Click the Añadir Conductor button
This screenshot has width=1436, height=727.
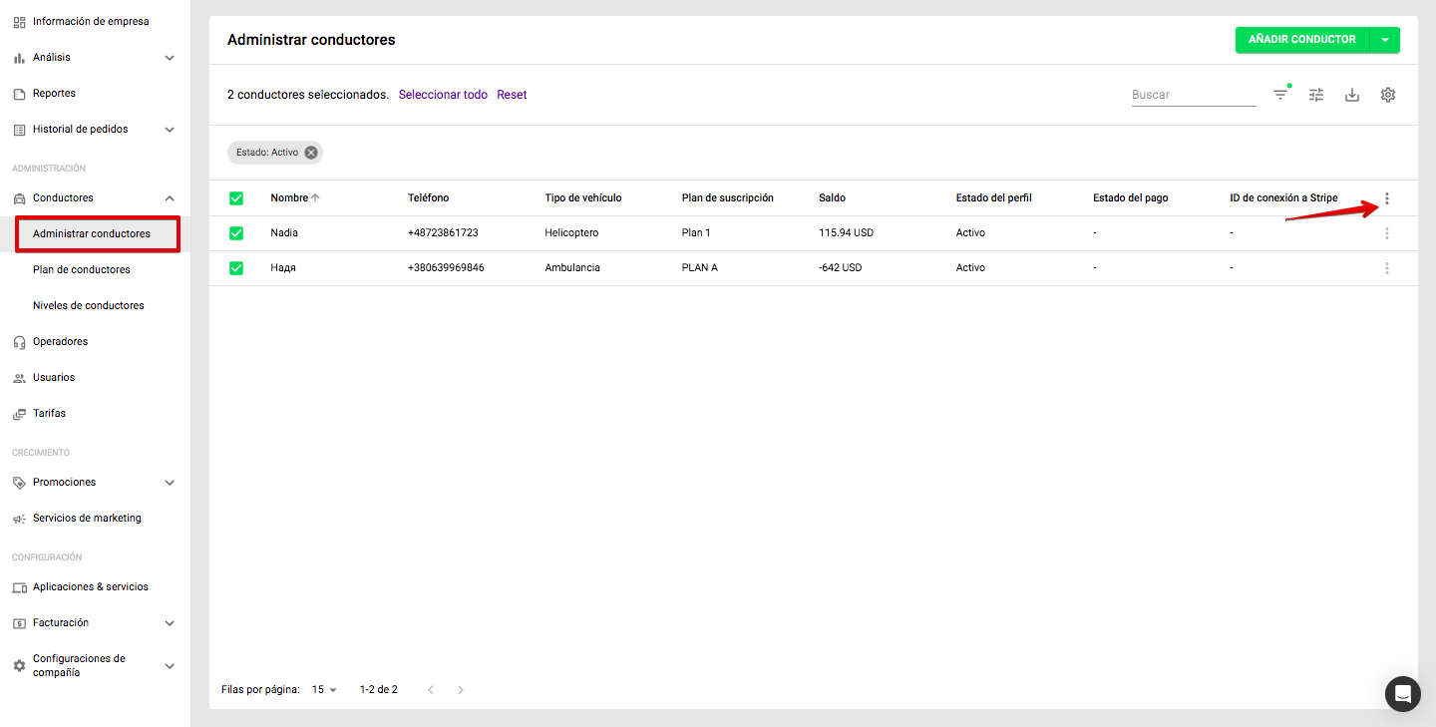pos(1301,40)
